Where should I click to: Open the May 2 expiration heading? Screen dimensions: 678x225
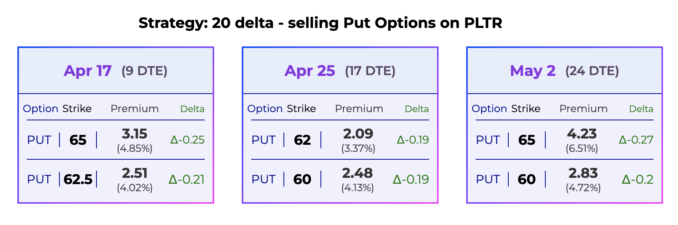[x=532, y=71]
